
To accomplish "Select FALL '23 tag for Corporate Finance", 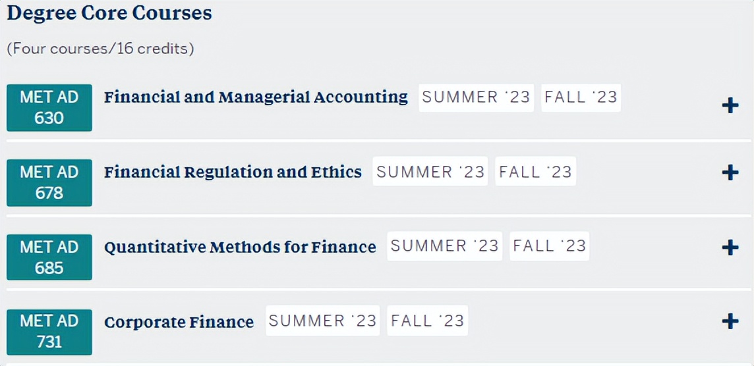I will pos(427,321).
